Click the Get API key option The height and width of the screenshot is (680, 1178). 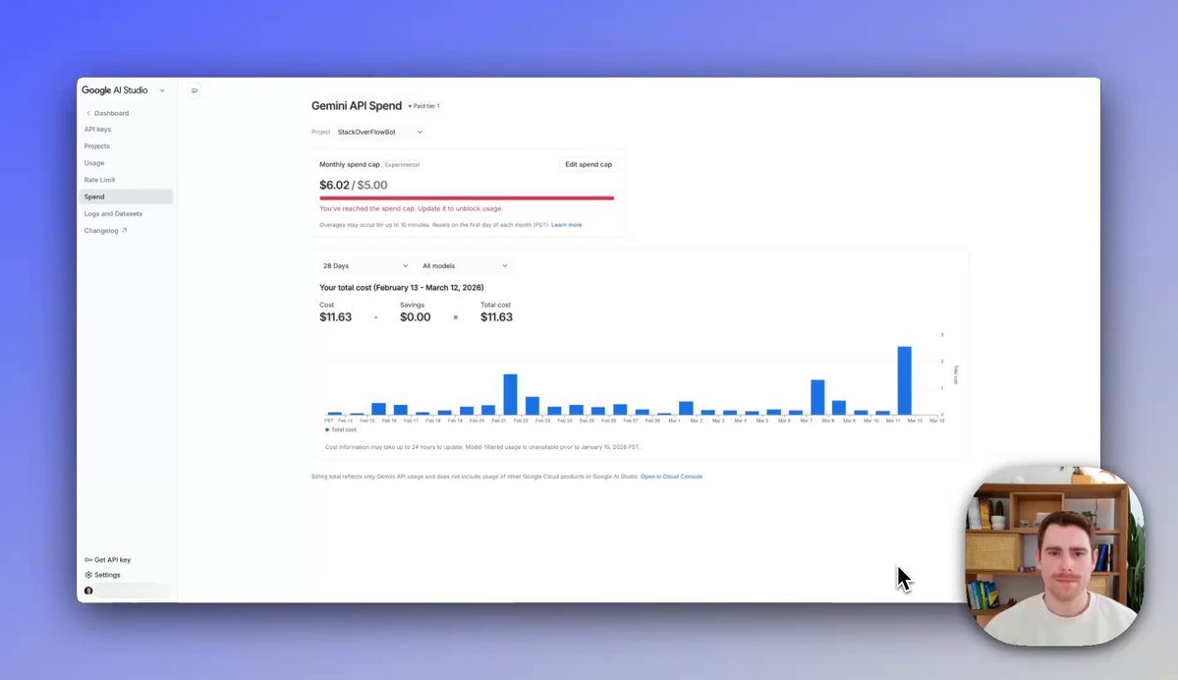click(107, 560)
